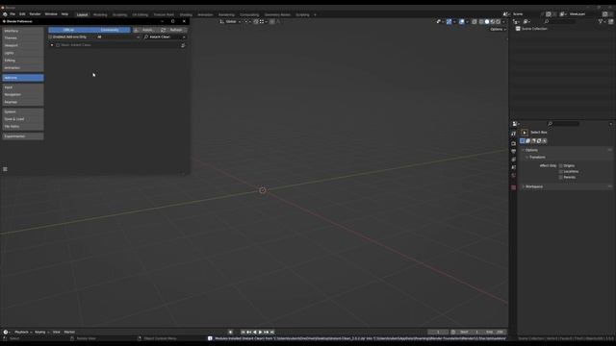This screenshot has height=346, width=616.
Task: Toggle the Community add-ons filter
Action: (x=110, y=30)
